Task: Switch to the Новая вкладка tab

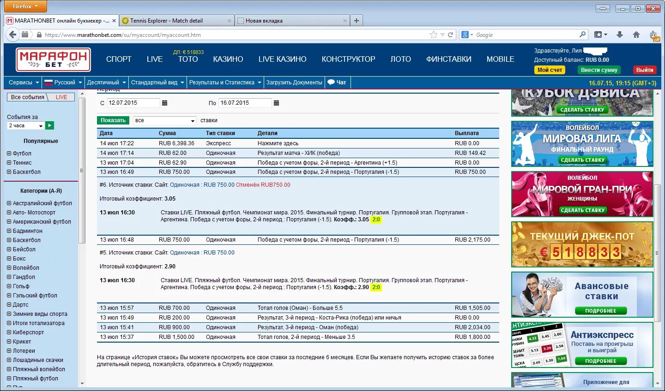Action: (292, 21)
